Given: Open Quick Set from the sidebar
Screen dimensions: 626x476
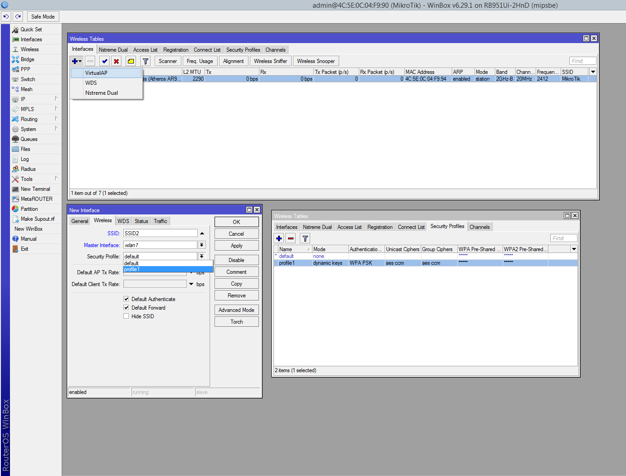Looking at the screenshot, I should (31, 29).
